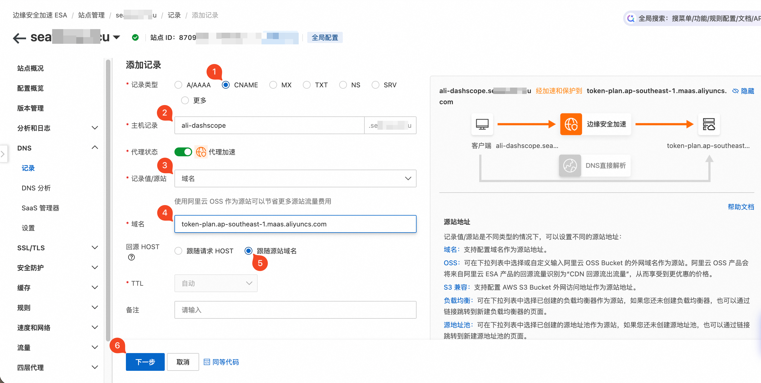Select the NS record type
This screenshot has width=761, height=383.
tap(343, 85)
